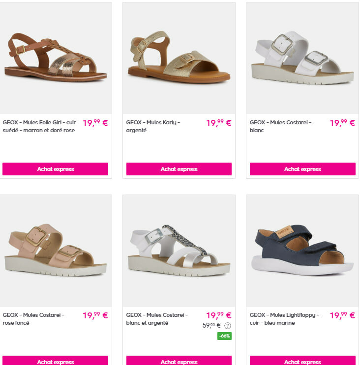This screenshot has width=360, height=365.
Task: Click Achat express for the rose foncé Costarei sandal
Action: (x=55, y=361)
